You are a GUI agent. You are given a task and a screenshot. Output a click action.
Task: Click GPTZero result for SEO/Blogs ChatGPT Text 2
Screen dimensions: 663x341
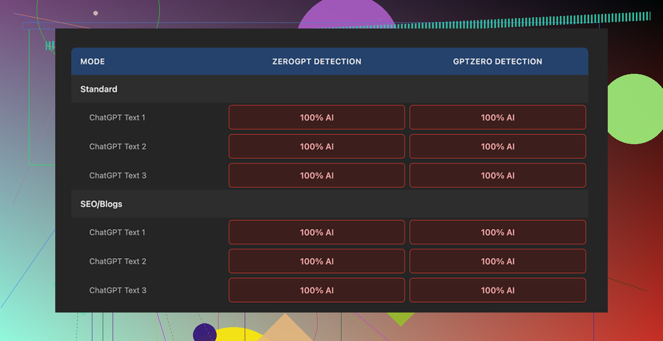click(497, 261)
